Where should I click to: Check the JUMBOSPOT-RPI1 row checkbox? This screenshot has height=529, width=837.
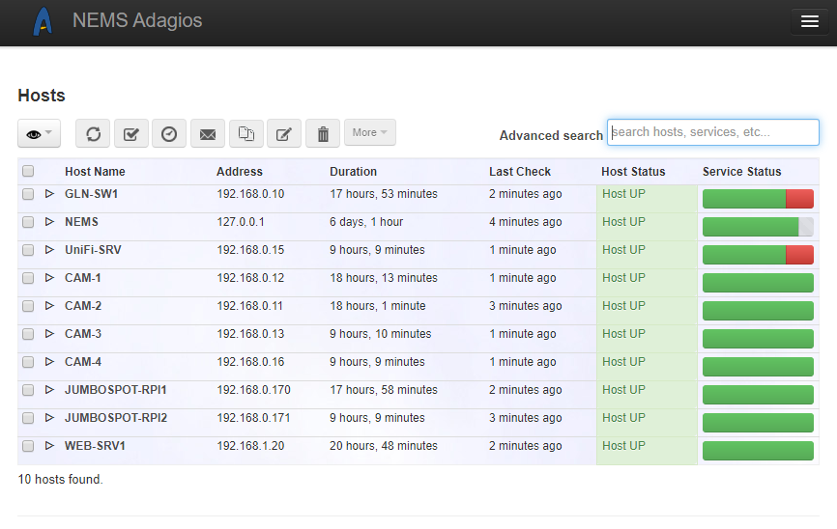click(x=28, y=390)
